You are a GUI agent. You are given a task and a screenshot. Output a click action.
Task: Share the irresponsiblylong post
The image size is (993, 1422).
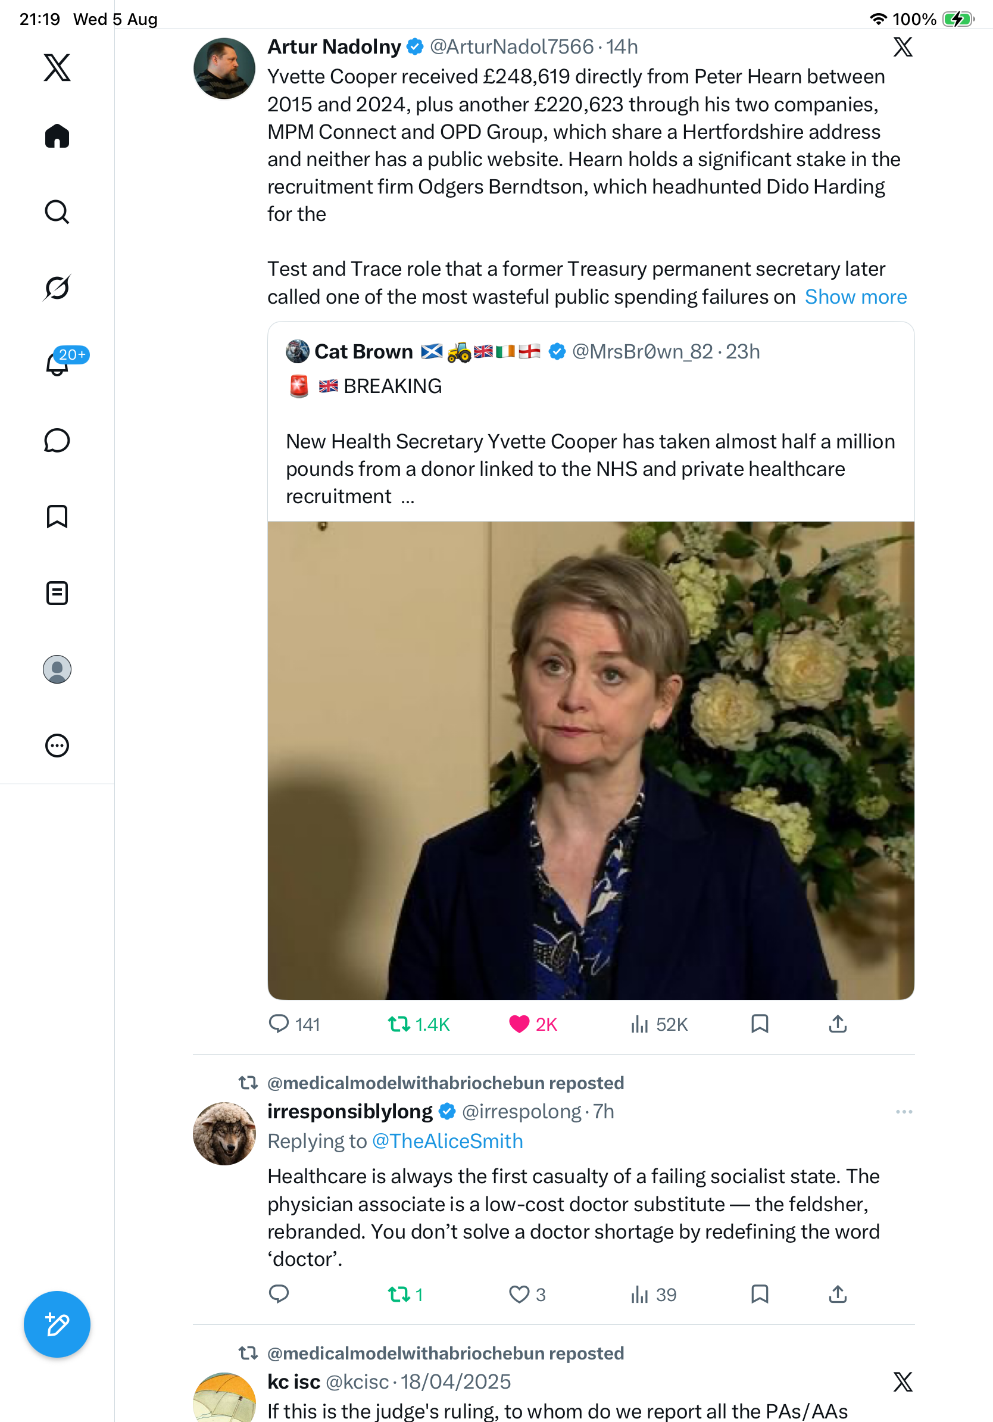click(838, 1294)
